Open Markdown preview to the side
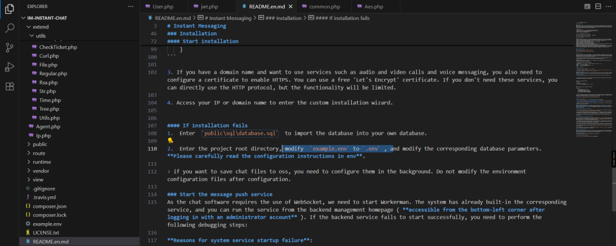This screenshot has height=246, width=616. tap(587, 6)
